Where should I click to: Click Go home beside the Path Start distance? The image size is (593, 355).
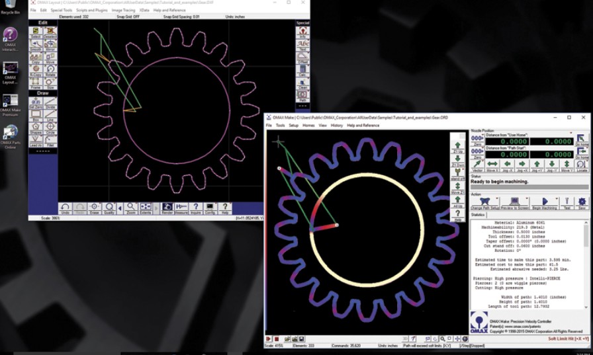[x=582, y=152]
